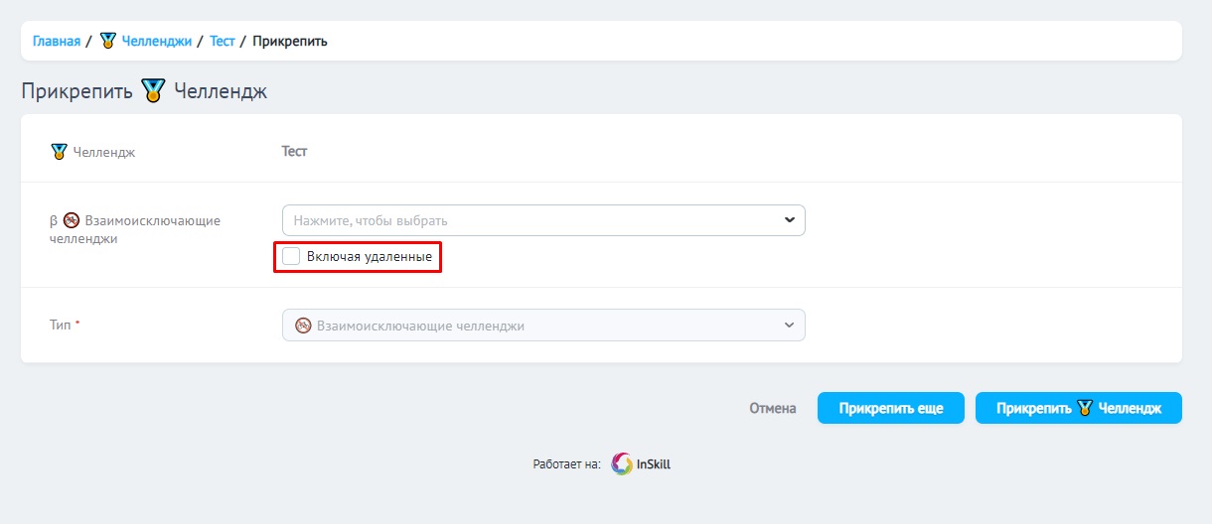Submit with the Прикрепить Челлендж button

pos(1078,408)
